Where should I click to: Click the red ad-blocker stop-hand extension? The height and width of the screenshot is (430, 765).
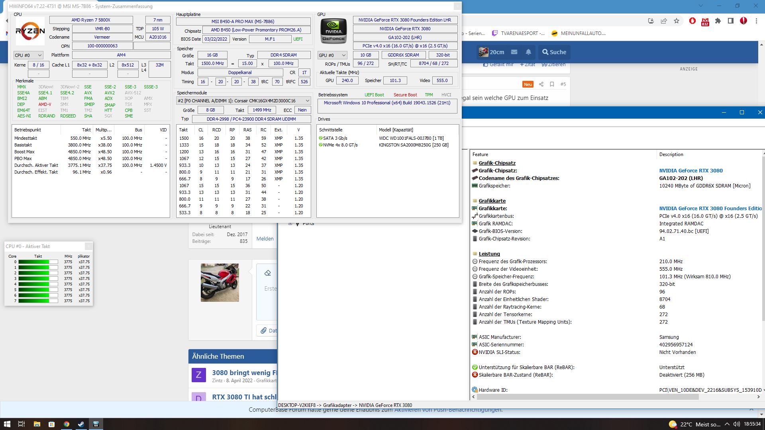tap(692, 21)
